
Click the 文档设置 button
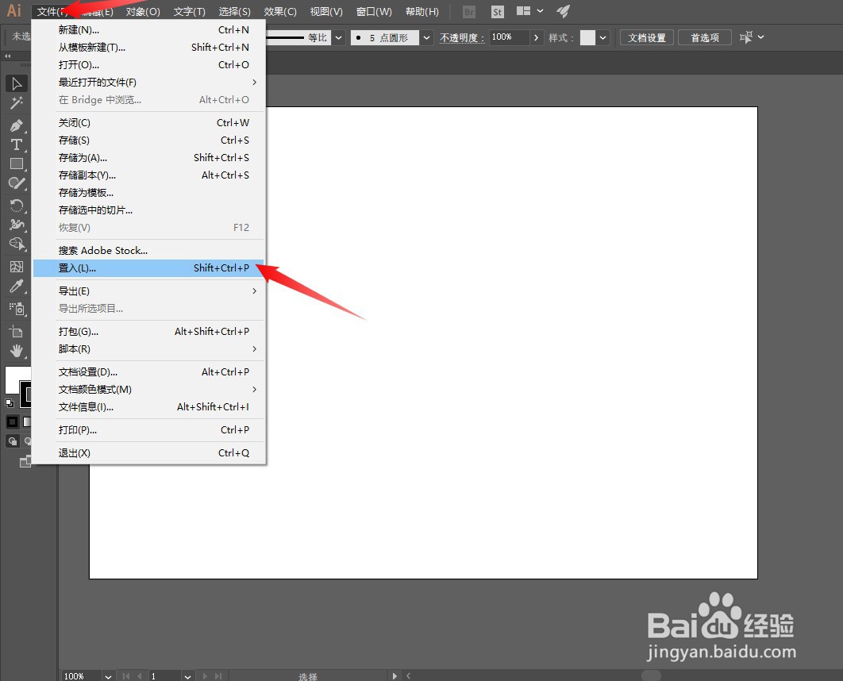coord(647,37)
